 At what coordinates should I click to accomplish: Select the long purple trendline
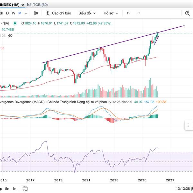pos(113,44)
